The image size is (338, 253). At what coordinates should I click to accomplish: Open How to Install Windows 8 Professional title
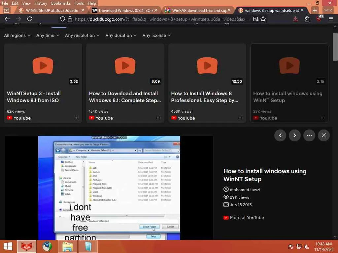[205, 97]
